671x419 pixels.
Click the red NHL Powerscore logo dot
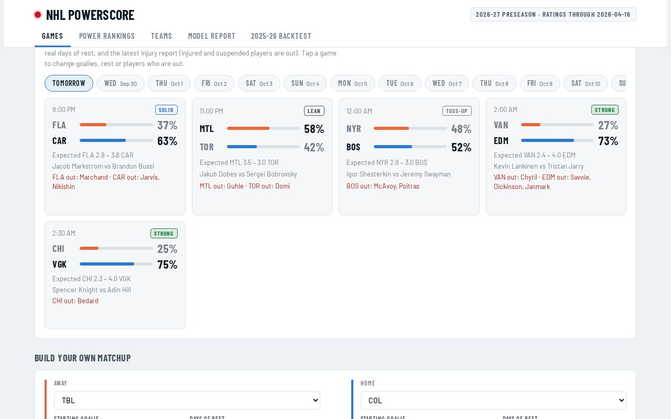[x=38, y=15]
